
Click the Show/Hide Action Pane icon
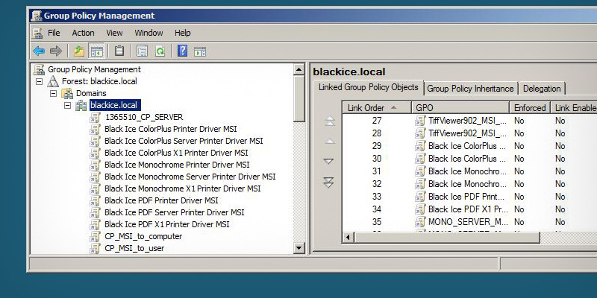coord(199,51)
